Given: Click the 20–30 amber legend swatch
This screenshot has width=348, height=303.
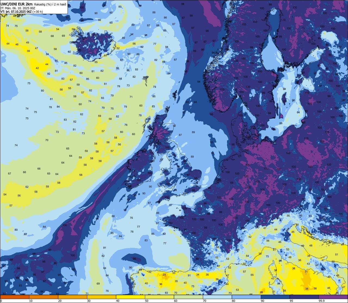Looking at the screenshot, I should coord(73,297).
